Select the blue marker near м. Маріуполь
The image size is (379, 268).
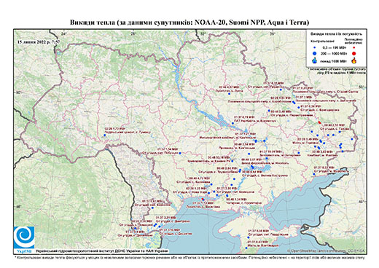[x=314, y=174]
